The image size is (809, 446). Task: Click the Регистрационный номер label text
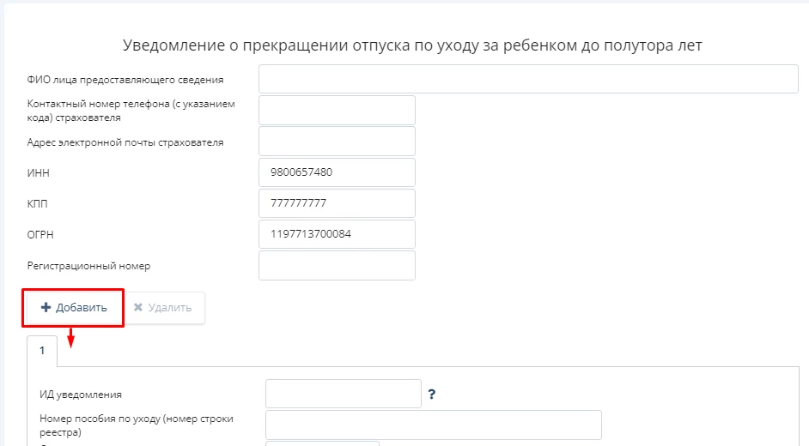(x=88, y=266)
